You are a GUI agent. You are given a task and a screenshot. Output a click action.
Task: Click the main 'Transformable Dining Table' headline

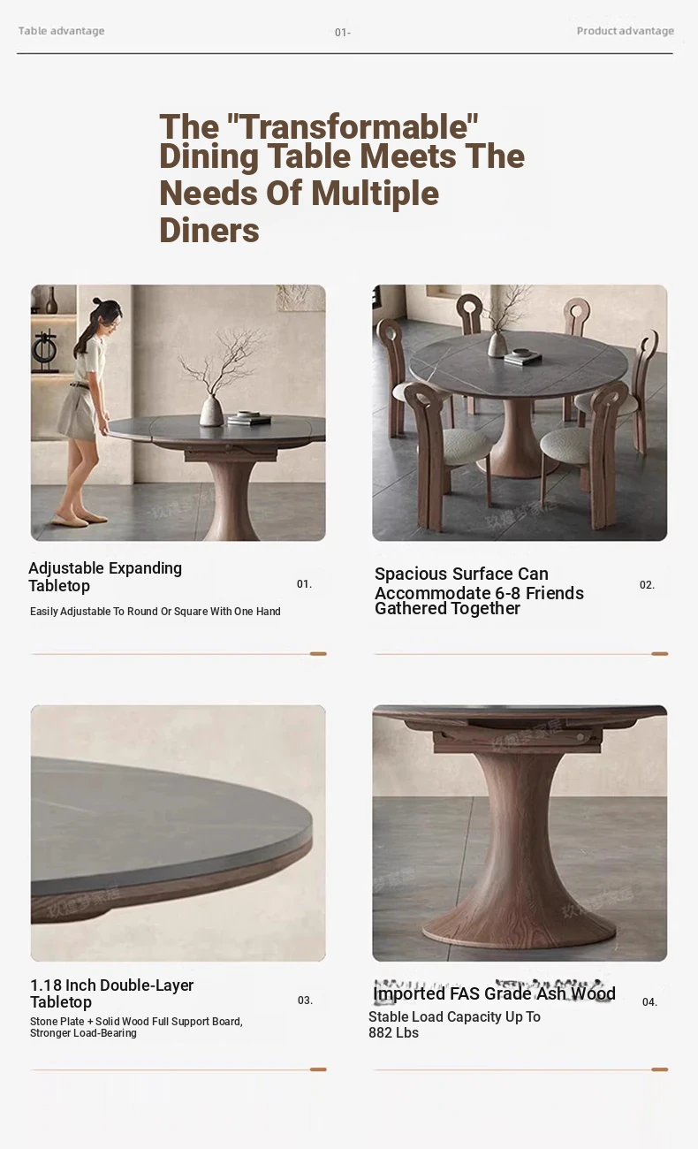coord(342,179)
